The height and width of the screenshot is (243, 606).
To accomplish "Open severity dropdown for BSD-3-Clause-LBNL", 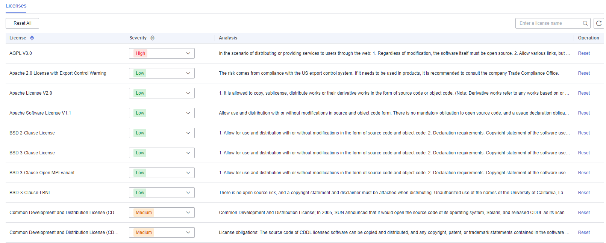I will pyautogui.click(x=162, y=193).
